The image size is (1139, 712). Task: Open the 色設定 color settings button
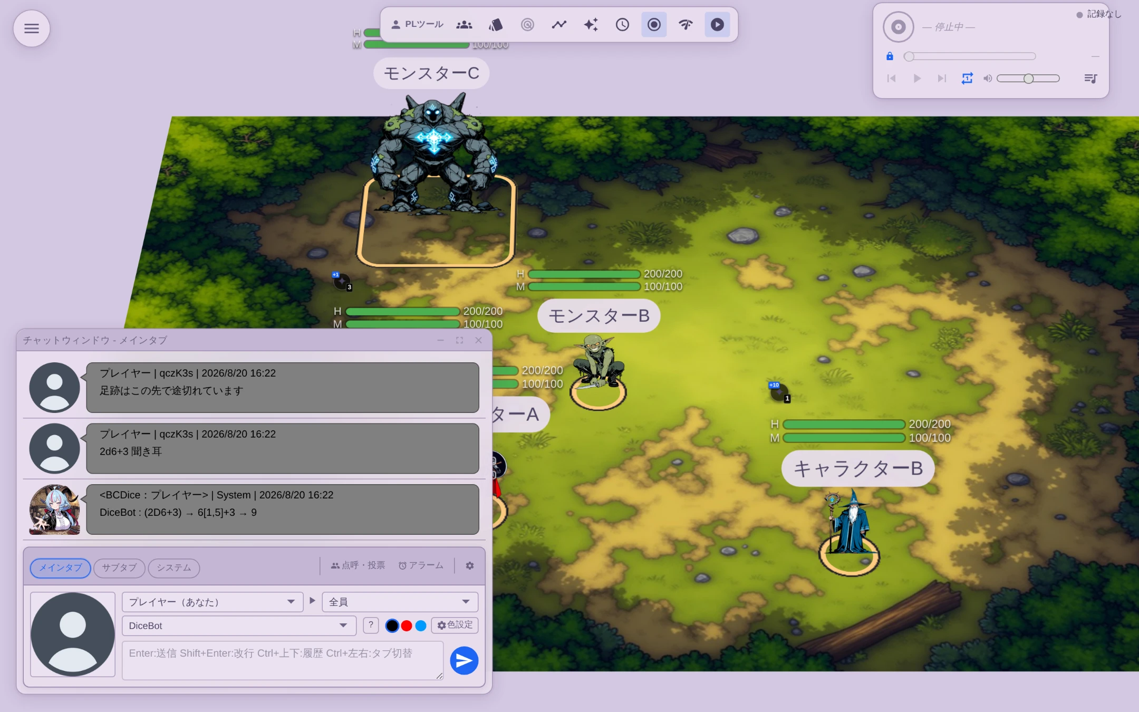[455, 625]
